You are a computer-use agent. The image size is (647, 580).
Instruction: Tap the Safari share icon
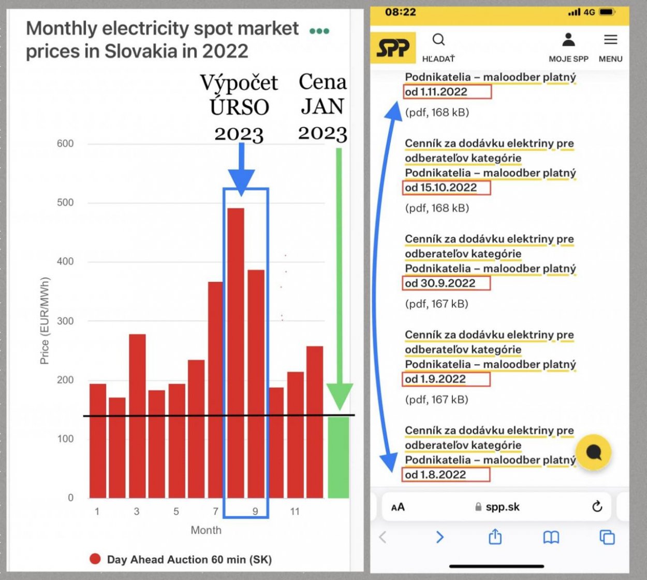click(x=495, y=537)
